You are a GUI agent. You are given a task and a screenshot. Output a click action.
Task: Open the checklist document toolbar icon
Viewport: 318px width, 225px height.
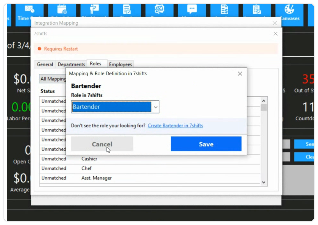click(x=127, y=10)
